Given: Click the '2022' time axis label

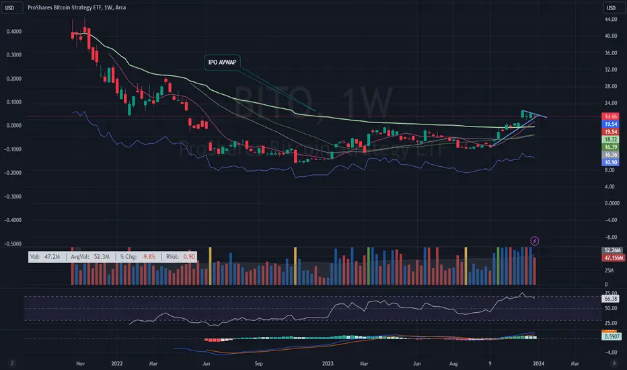Looking at the screenshot, I should 117,363.
